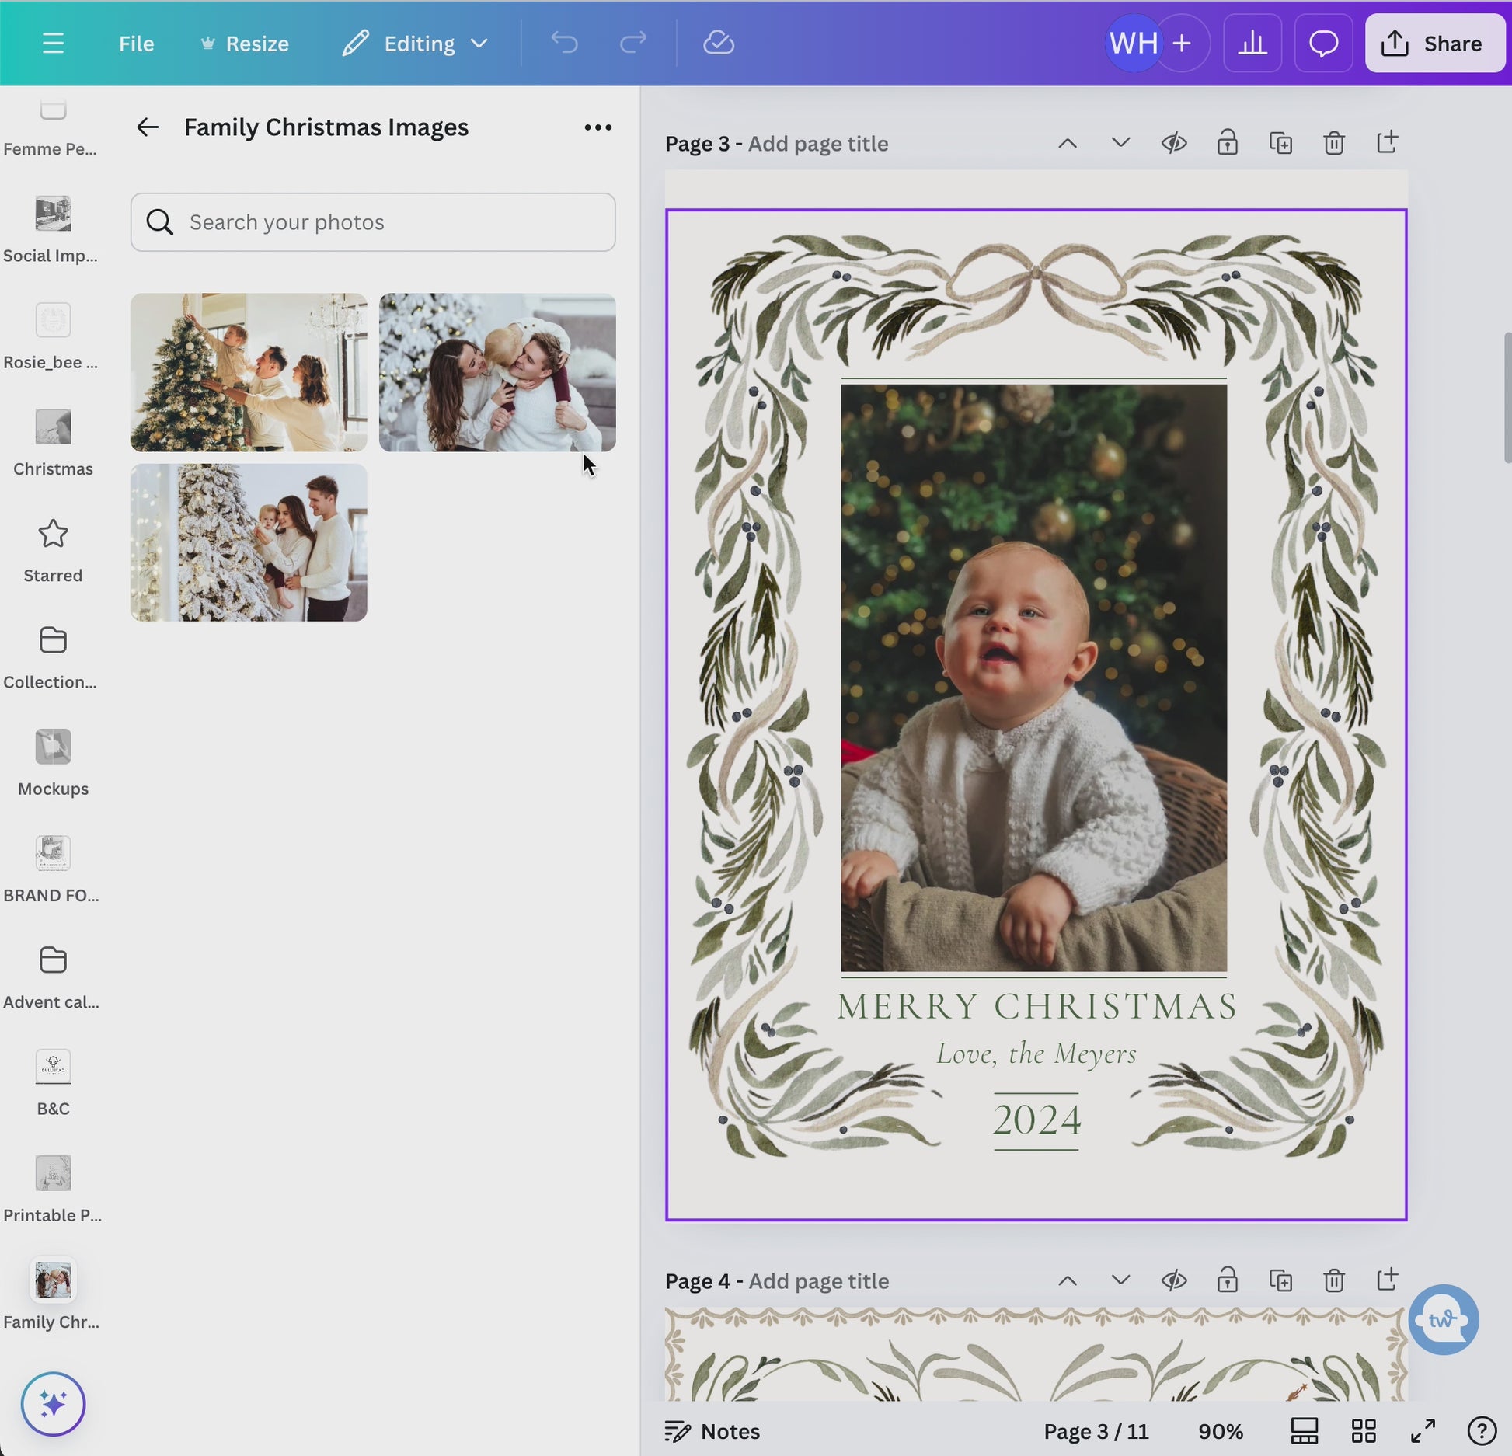1512x1456 pixels.
Task: Click the cloud save status icon
Action: (x=718, y=44)
